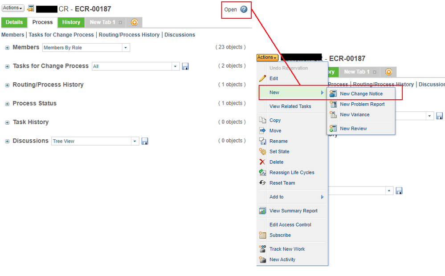Click the Reset Team icon
This screenshot has height=276, width=445.
[x=262, y=183]
